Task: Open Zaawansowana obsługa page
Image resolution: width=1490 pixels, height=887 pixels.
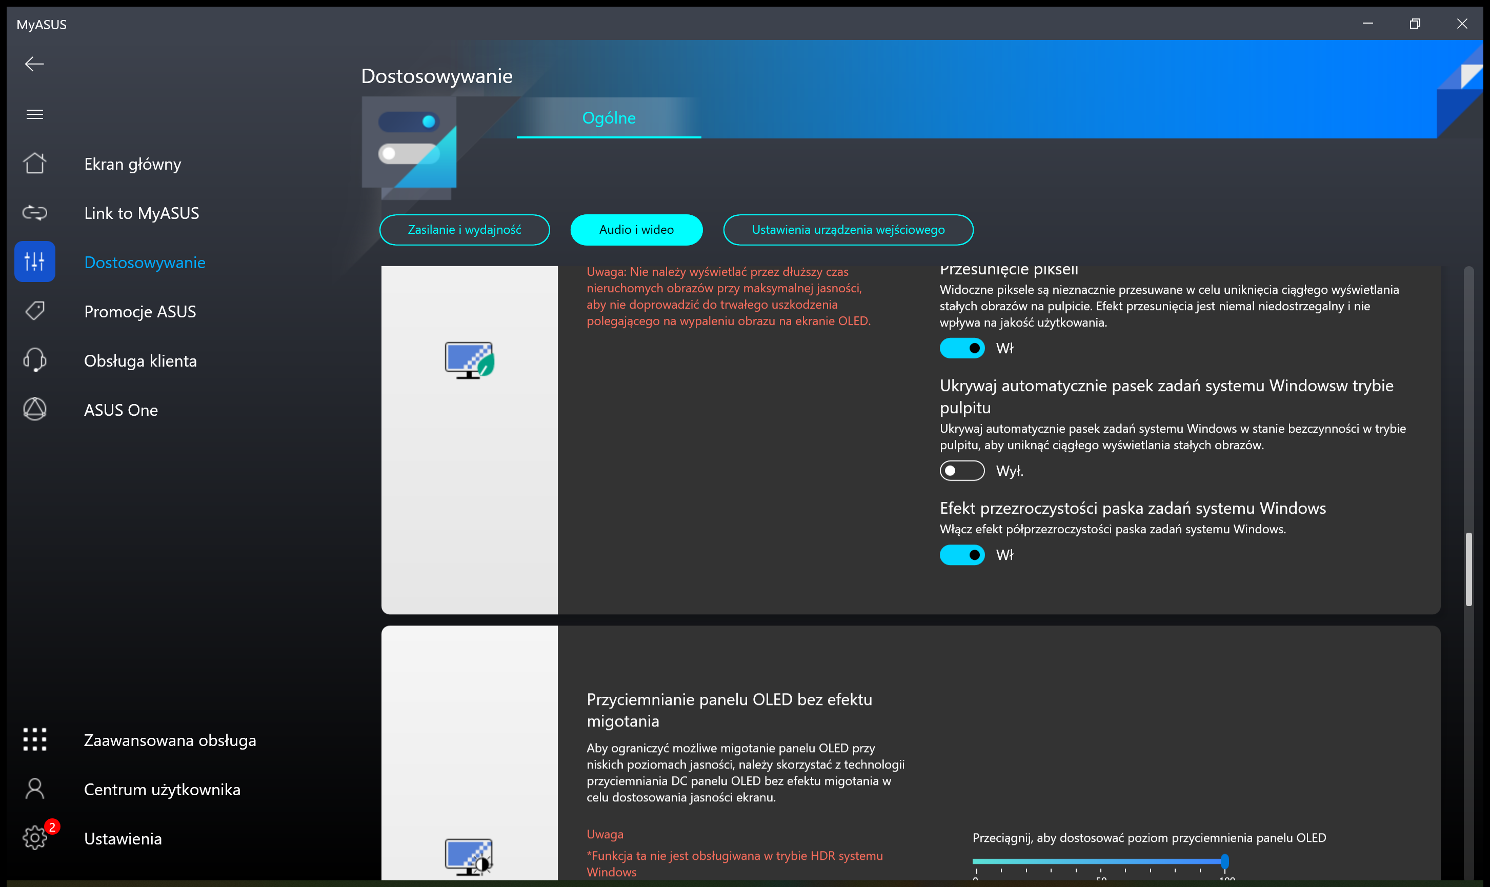Action: (170, 740)
